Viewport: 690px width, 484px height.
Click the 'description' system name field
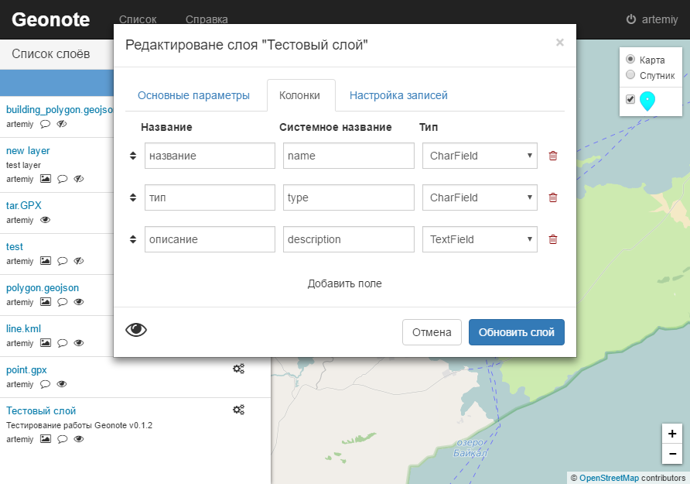click(x=349, y=239)
